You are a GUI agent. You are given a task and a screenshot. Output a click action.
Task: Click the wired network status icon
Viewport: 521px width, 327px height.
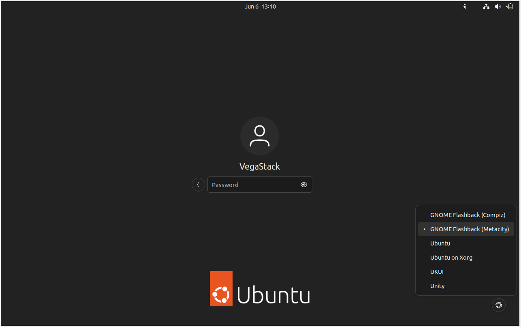pyautogui.click(x=486, y=6)
